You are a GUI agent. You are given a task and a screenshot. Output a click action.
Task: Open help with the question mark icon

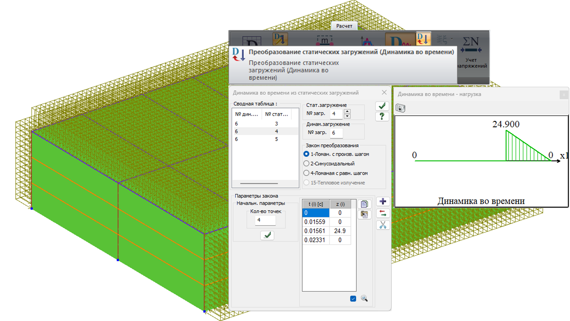[x=382, y=117]
